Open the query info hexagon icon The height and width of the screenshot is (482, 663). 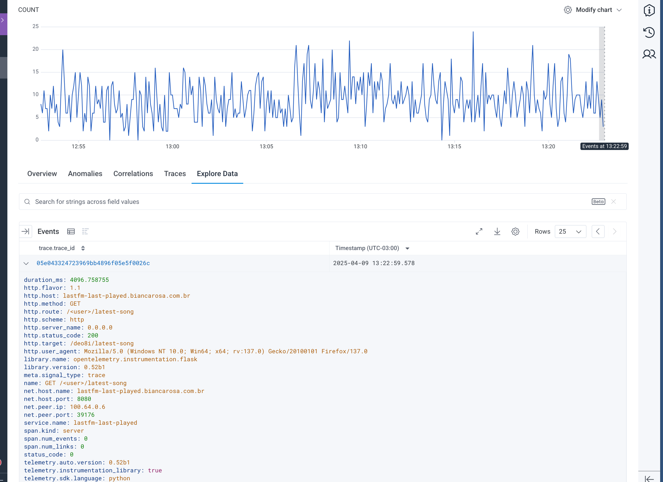click(649, 10)
